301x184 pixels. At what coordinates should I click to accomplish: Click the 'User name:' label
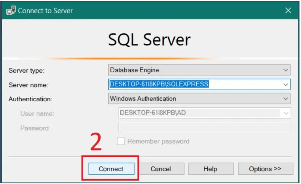pos(37,114)
